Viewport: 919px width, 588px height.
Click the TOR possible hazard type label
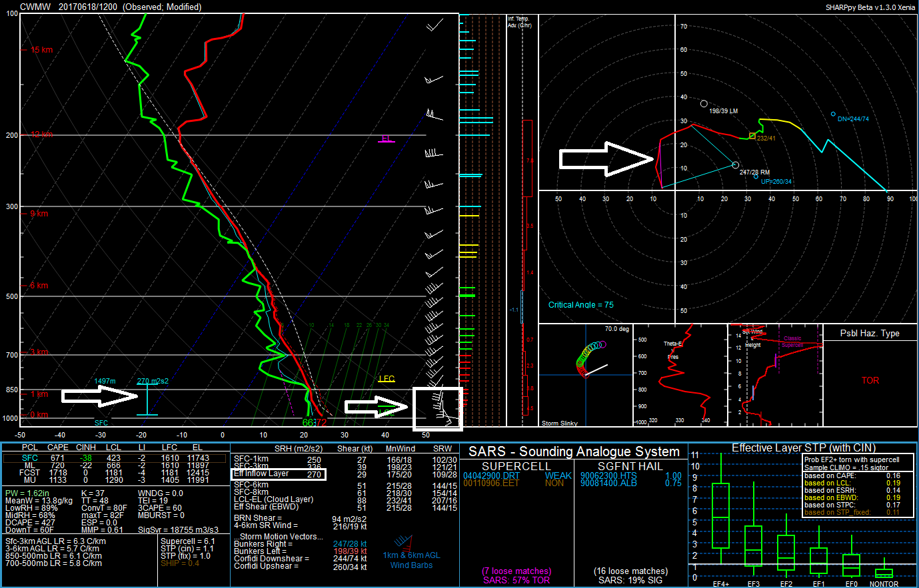(870, 380)
